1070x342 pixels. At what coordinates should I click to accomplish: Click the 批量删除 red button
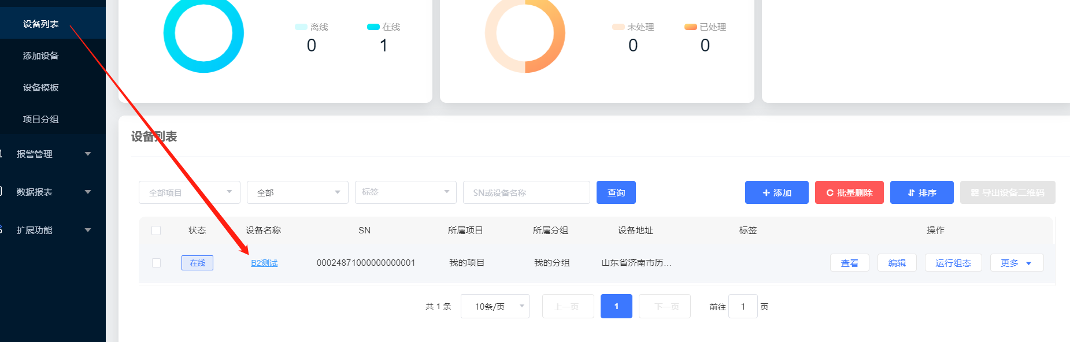tap(849, 192)
